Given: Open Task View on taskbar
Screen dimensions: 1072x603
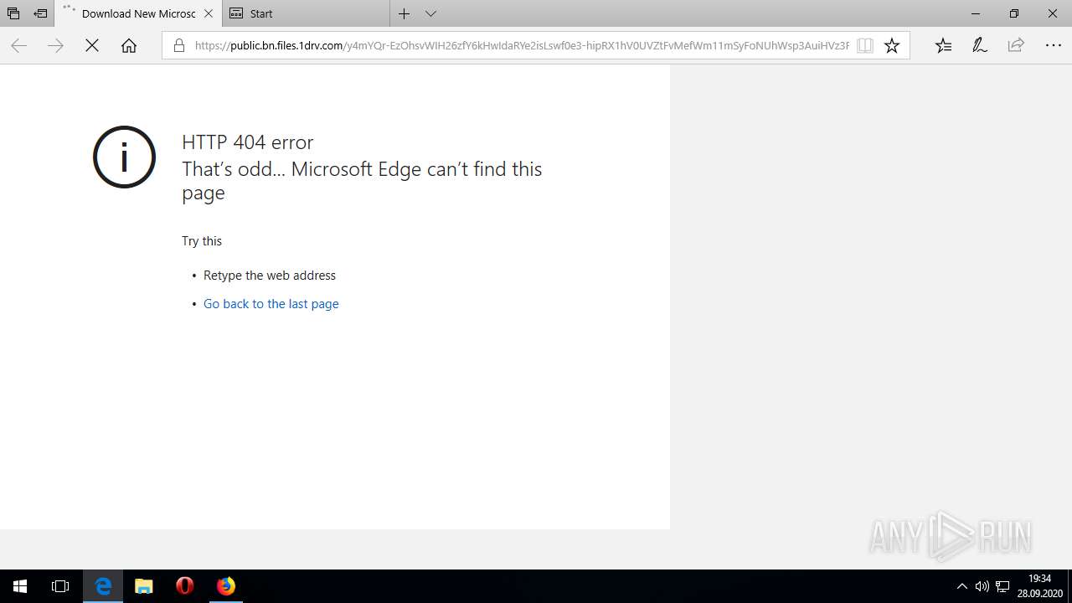Looking at the screenshot, I should click(x=60, y=586).
